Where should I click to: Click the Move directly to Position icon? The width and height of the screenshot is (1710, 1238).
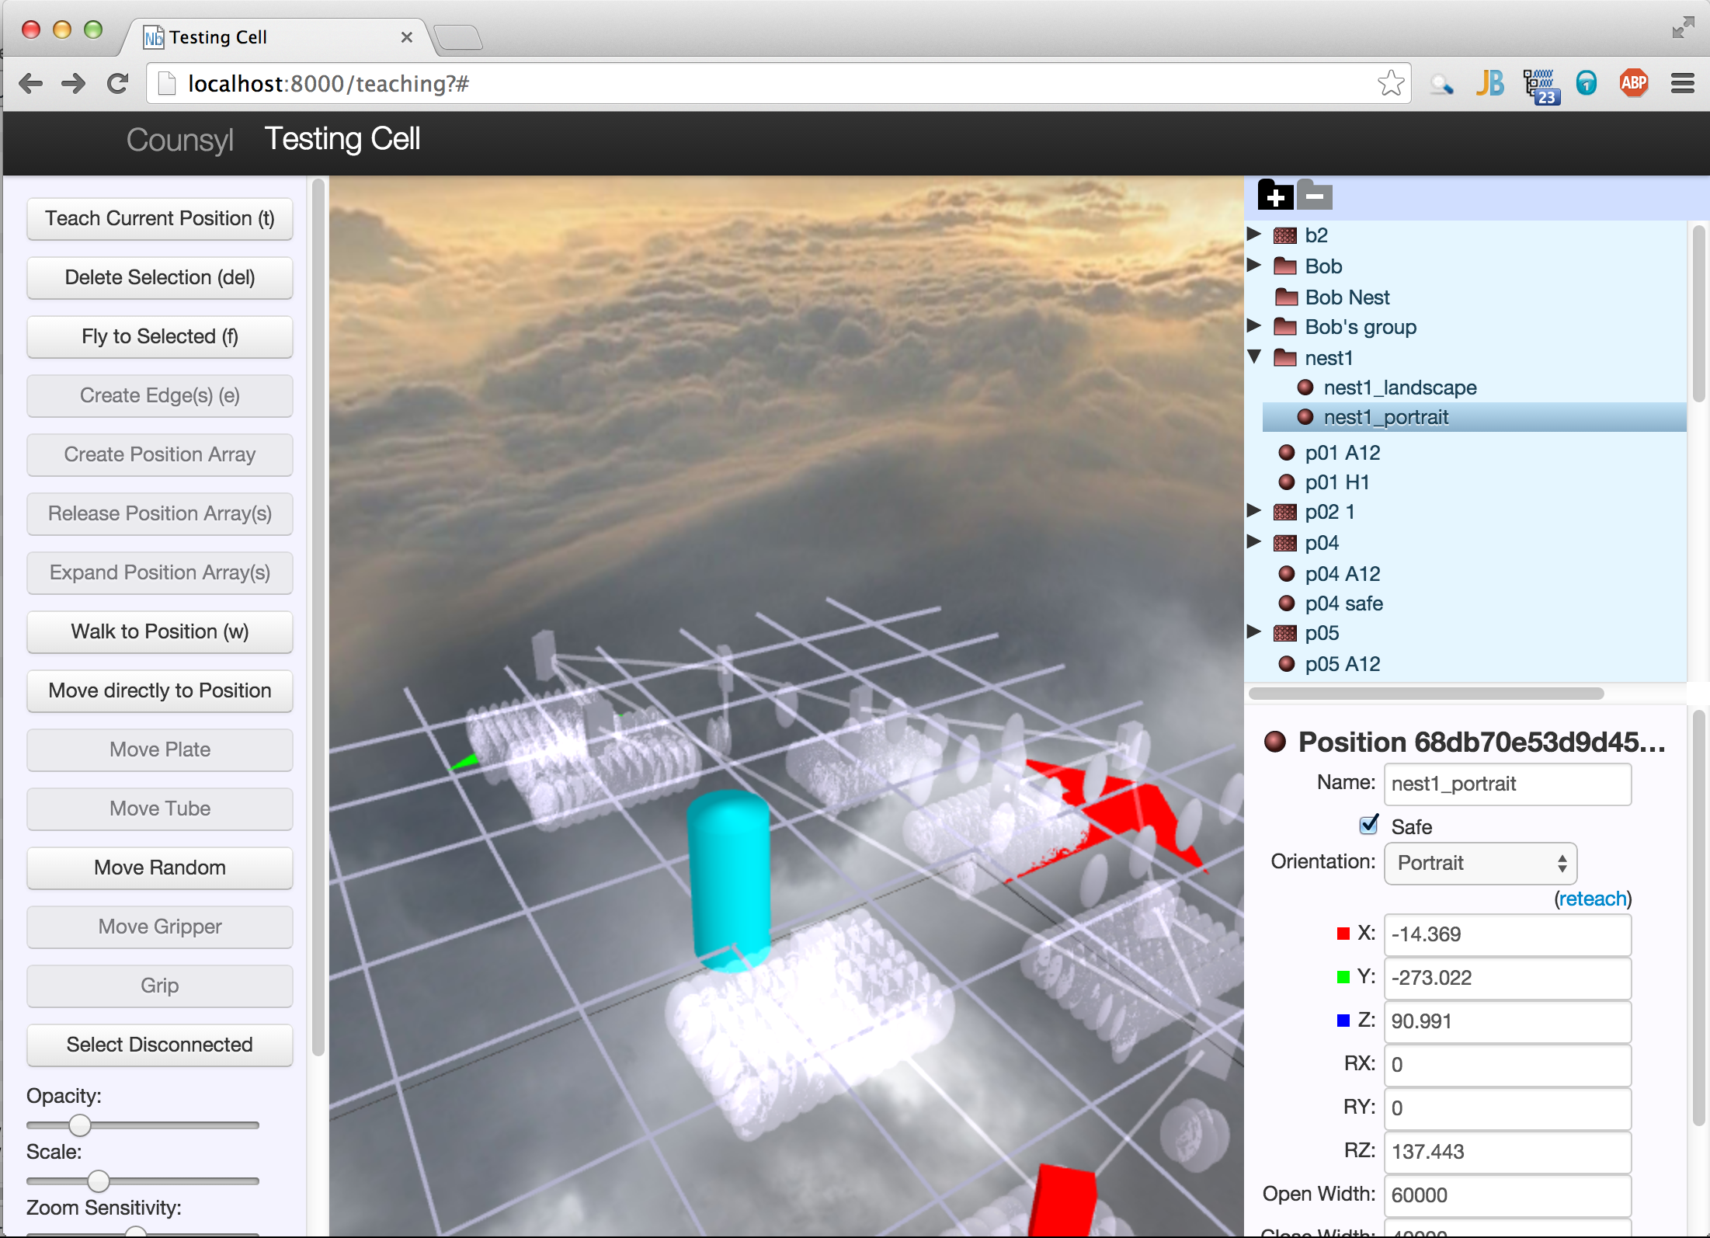click(159, 690)
